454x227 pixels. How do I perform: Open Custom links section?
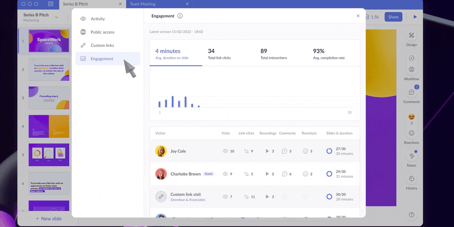102,45
